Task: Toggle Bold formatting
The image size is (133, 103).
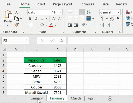Action: click(30, 18)
